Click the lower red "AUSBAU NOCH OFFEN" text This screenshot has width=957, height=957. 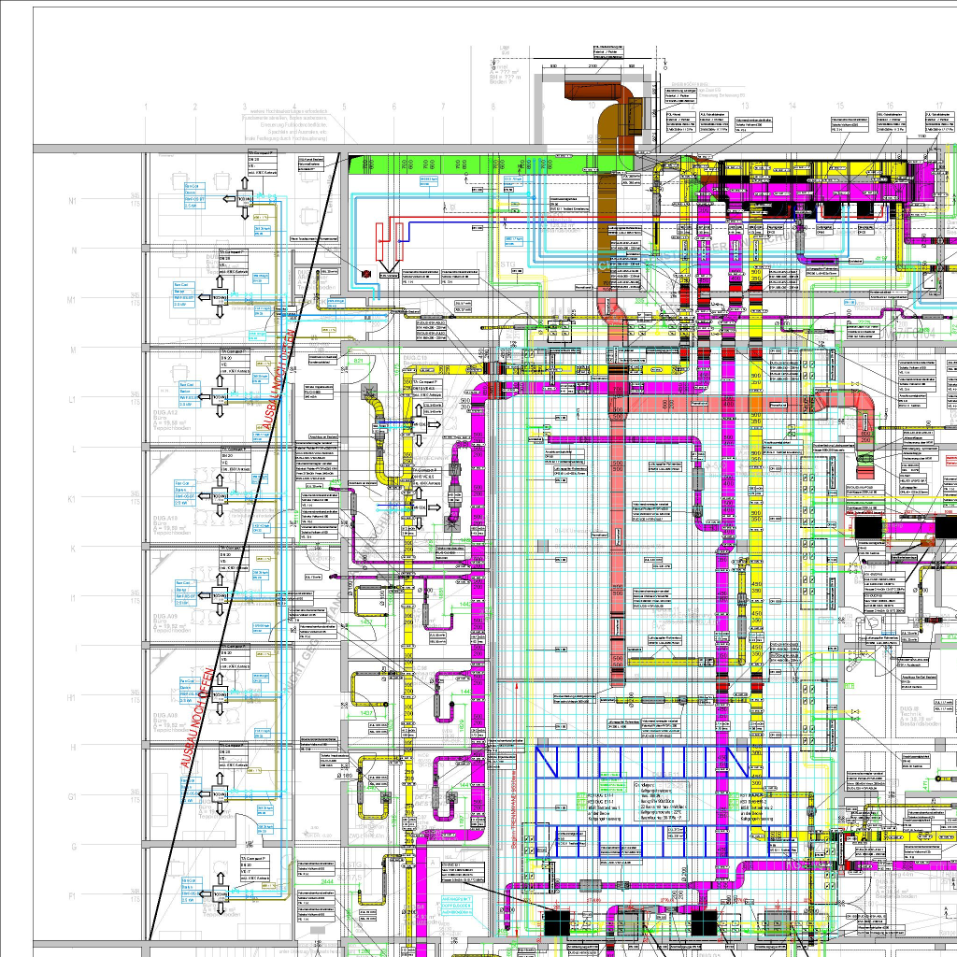tap(198, 718)
